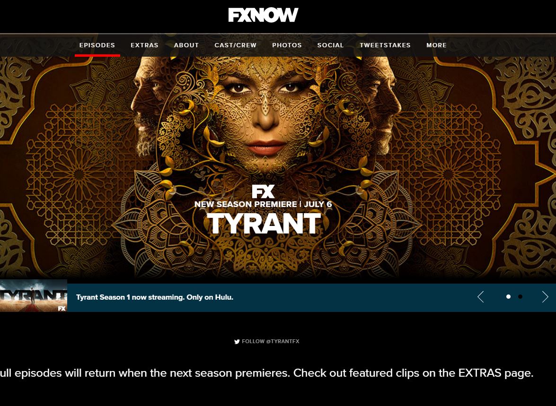Click the Twitter bird icon

tap(237, 342)
